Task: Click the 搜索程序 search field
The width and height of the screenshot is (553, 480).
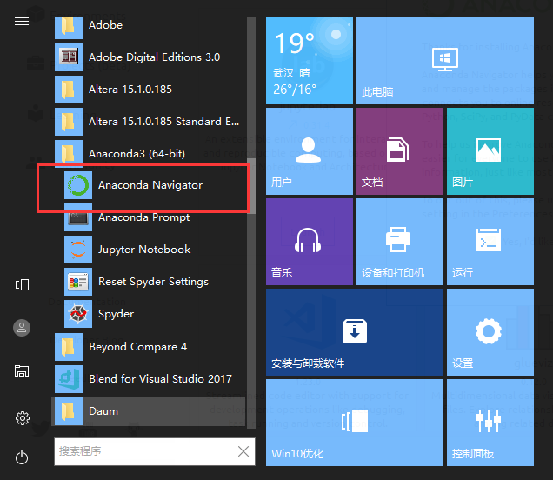Action: pos(145,451)
